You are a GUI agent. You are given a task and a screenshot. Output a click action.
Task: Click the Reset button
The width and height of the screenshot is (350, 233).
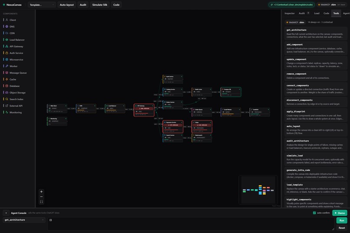click(x=342, y=228)
